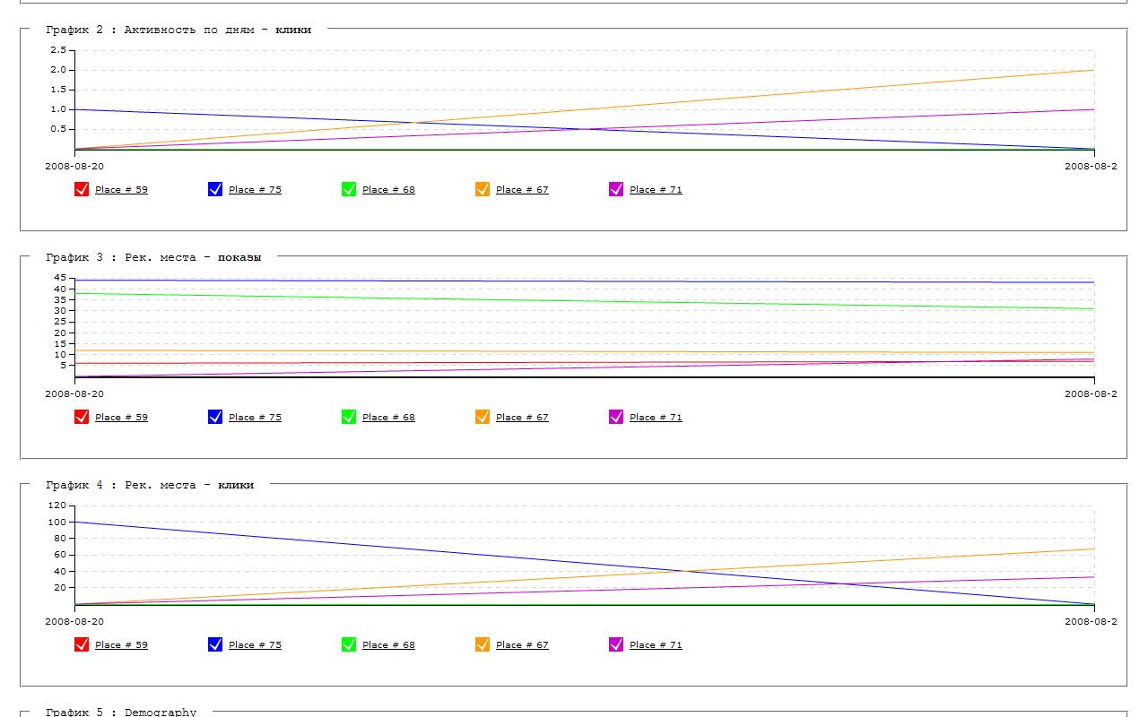Click the График 2 chart title
This screenshot has height=717, width=1148.
[178, 30]
